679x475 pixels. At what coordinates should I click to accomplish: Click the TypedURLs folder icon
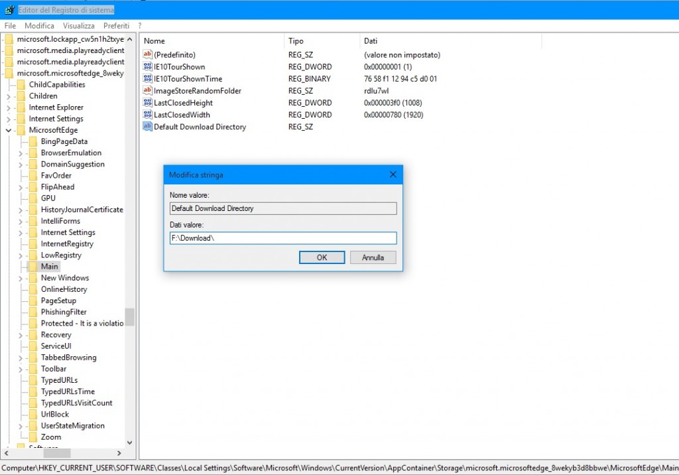pos(33,380)
